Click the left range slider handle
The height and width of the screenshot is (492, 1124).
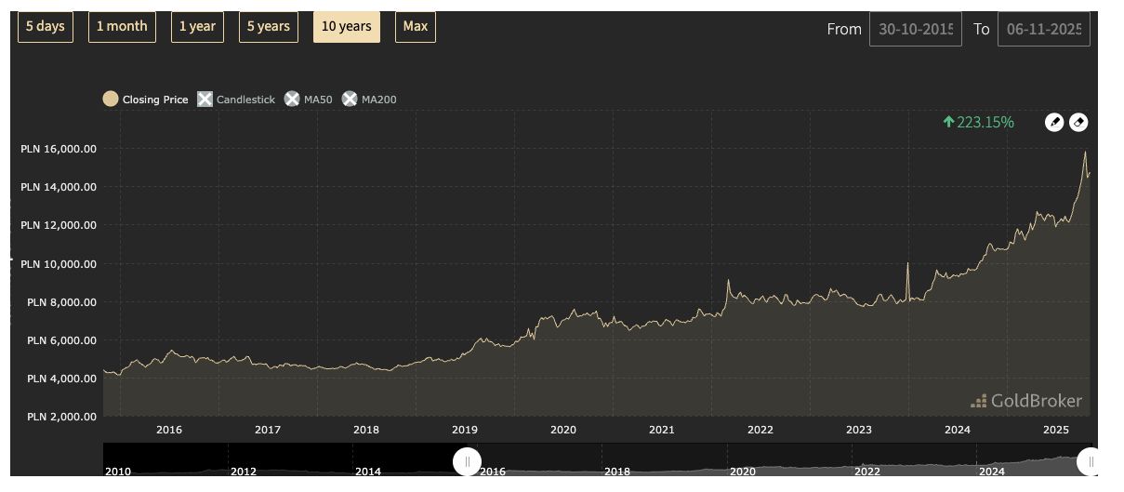(x=467, y=461)
